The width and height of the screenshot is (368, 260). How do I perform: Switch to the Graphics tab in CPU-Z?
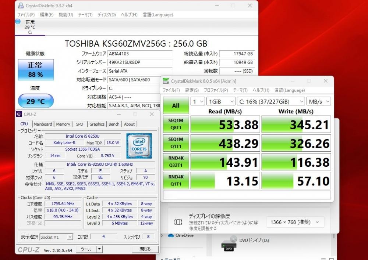click(x=97, y=124)
